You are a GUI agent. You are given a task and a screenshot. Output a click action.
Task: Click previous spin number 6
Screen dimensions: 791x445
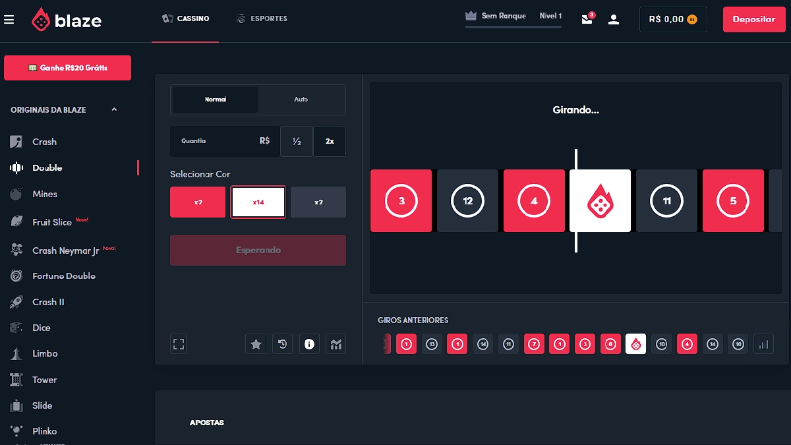pyautogui.click(x=610, y=344)
